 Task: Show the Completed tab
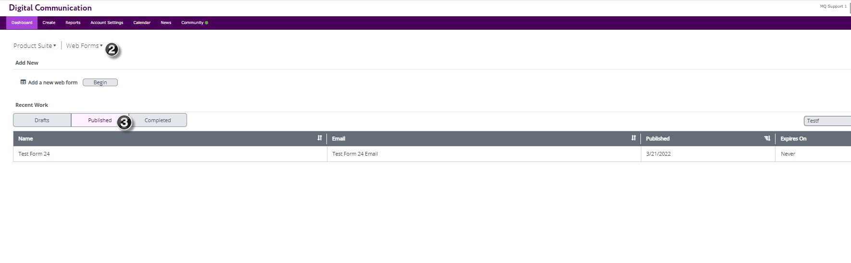158,120
